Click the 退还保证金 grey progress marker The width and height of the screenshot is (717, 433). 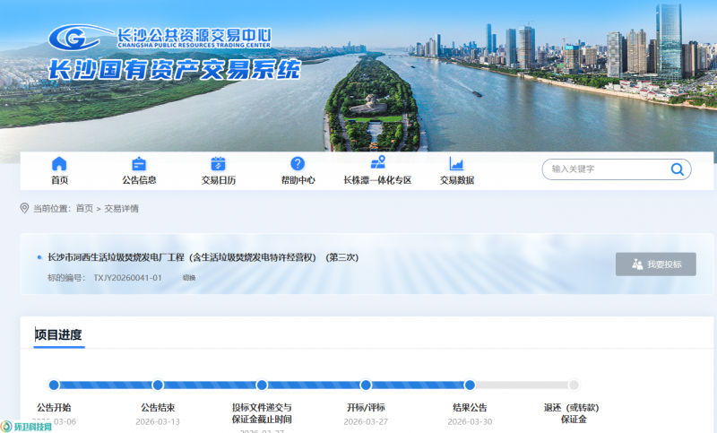point(574,385)
